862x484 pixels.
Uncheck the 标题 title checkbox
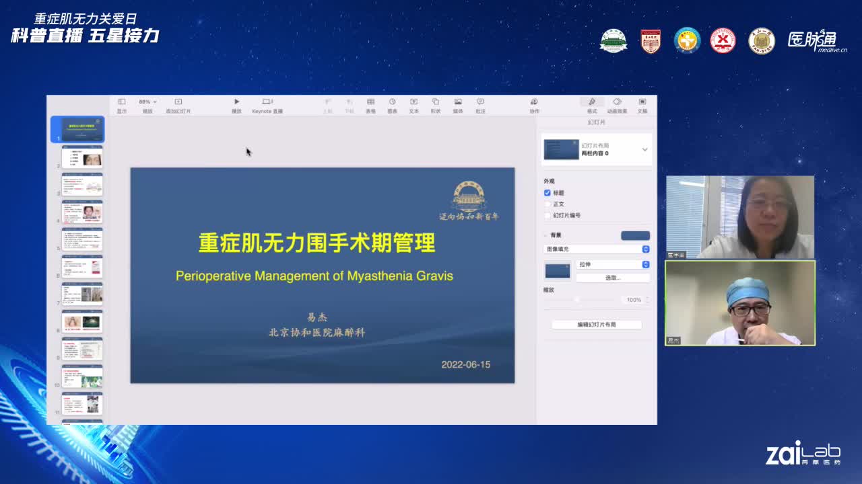548,193
